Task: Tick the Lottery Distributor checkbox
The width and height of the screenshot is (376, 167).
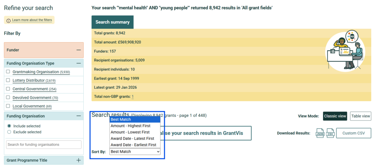Action: [x=8, y=80]
